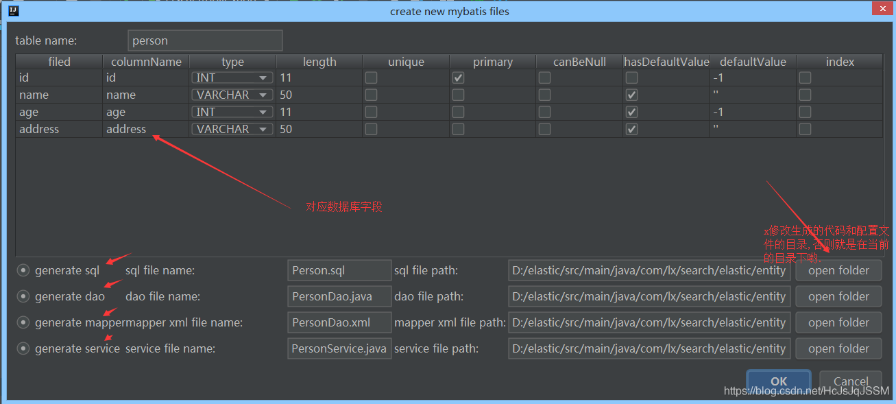
Task: Click the Cancel button
Action: click(850, 381)
